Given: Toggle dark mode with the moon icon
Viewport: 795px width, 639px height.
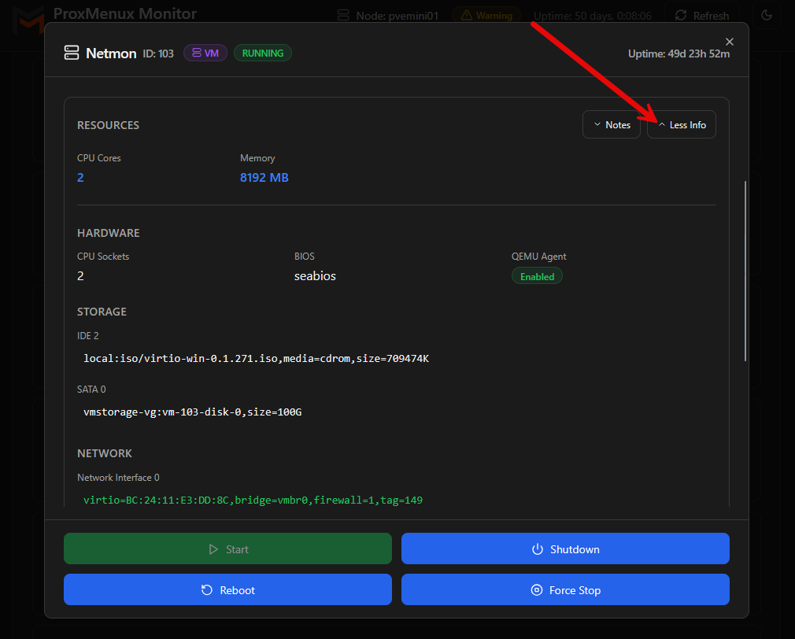Looking at the screenshot, I should [x=767, y=15].
